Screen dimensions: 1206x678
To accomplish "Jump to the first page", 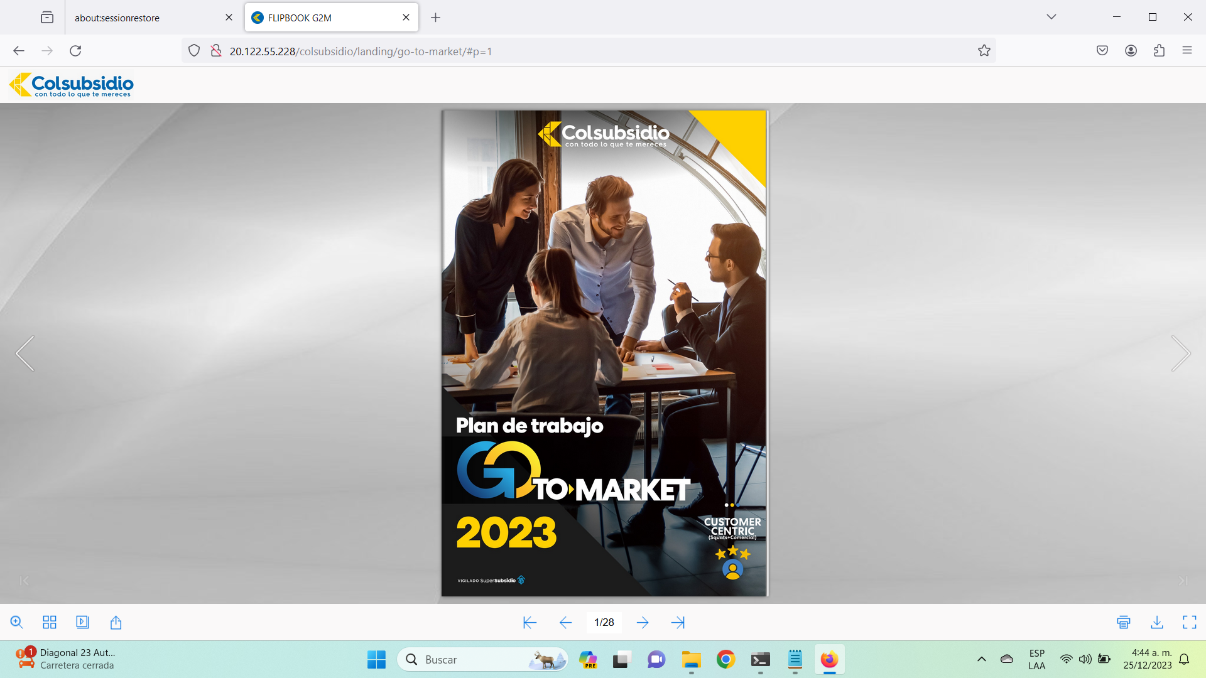I will click(530, 622).
